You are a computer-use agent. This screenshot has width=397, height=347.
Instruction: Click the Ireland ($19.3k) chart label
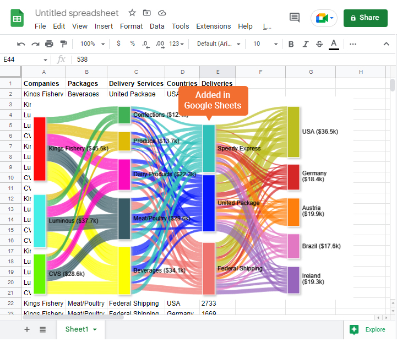(x=313, y=279)
